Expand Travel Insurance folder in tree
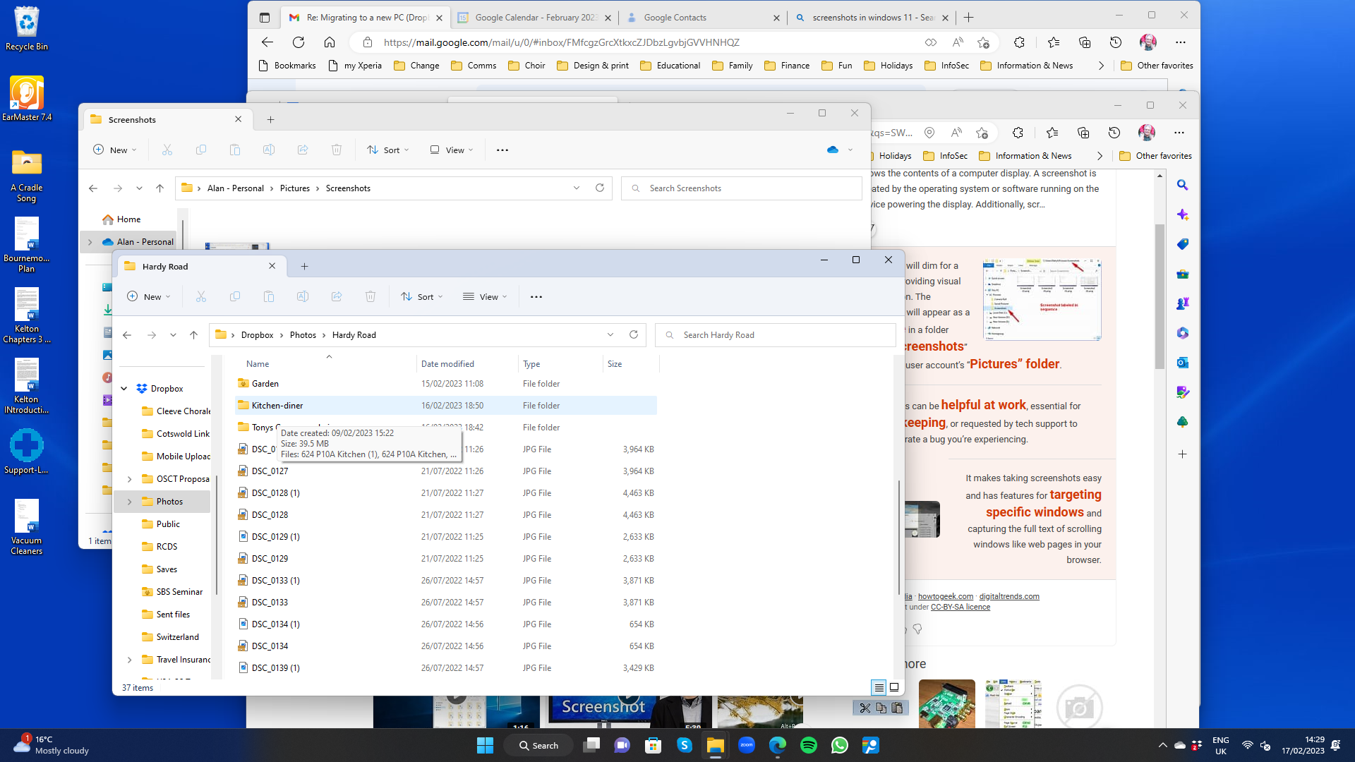The height and width of the screenshot is (762, 1355). (130, 660)
